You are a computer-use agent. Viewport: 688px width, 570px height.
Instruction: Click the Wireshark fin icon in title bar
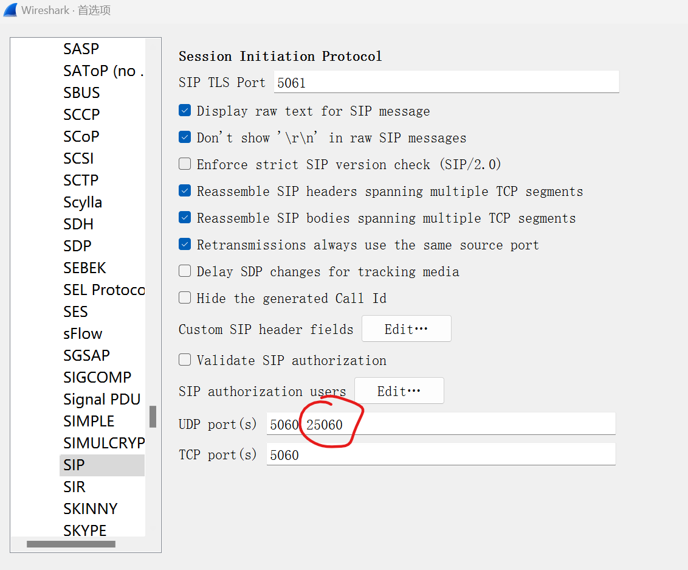(x=10, y=10)
